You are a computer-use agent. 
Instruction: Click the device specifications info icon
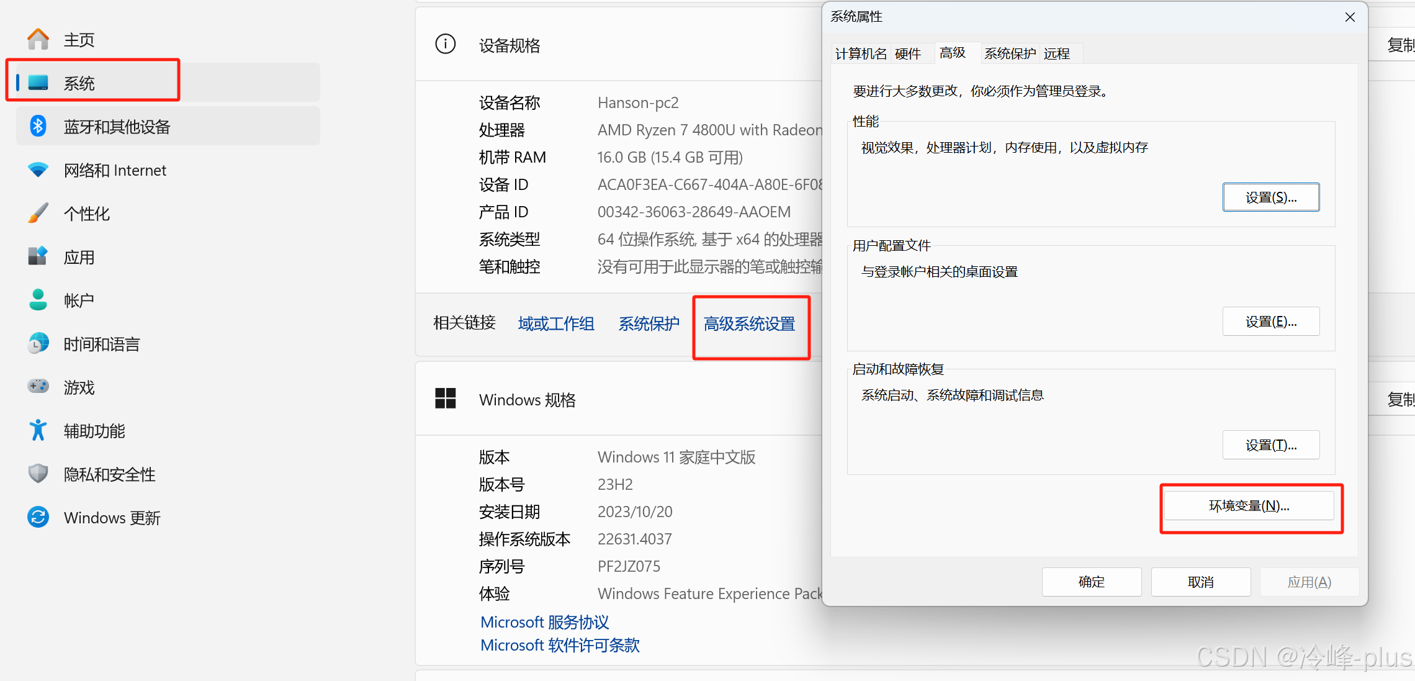(x=446, y=44)
